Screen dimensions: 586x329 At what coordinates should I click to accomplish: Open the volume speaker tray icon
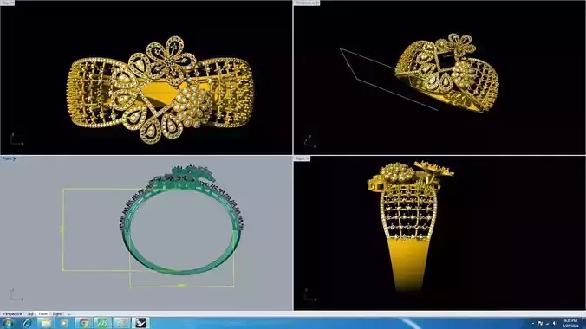555,324
